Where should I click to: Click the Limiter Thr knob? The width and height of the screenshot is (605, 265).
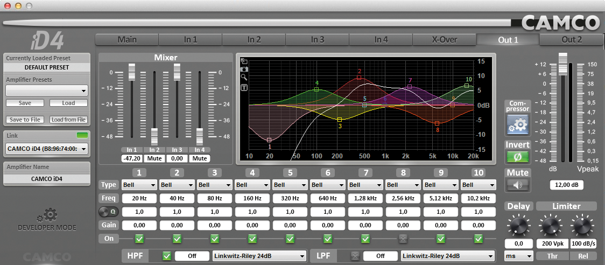[552, 225]
